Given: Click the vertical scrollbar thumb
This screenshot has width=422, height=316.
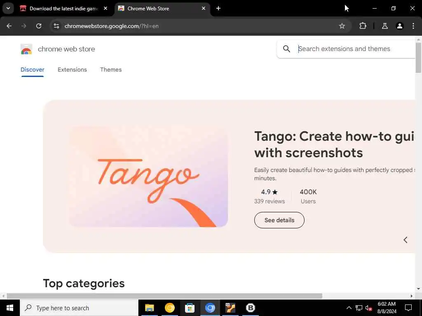Looking at the screenshot, I should pyautogui.click(x=418, y=58).
